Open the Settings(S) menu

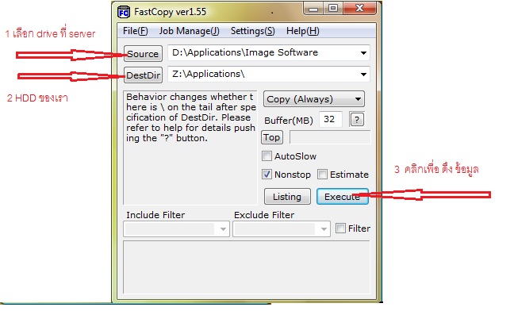coord(252,31)
